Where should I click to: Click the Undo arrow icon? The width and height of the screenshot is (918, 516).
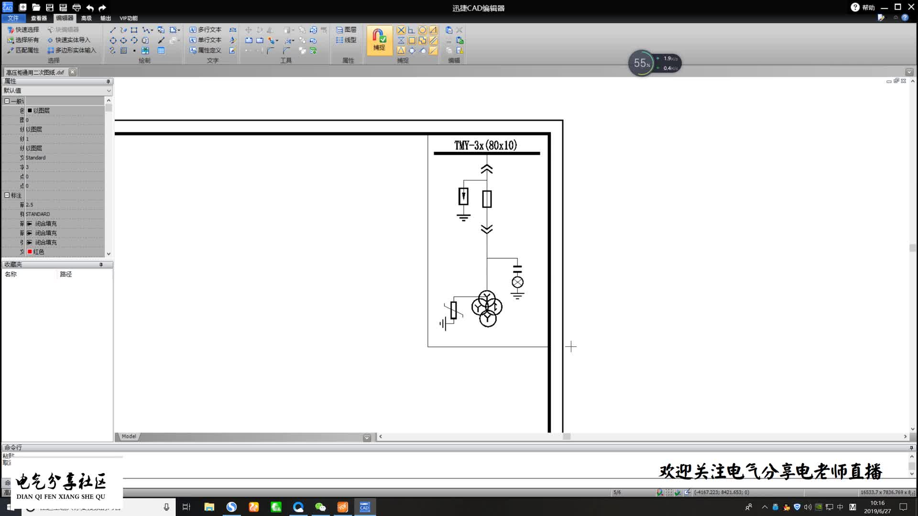pos(90,8)
